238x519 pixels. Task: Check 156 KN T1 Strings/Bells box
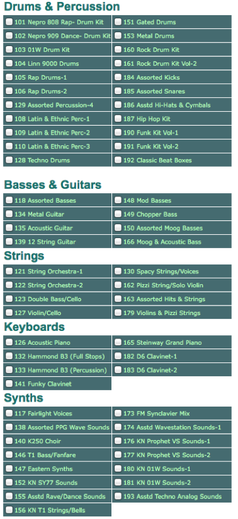[9, 510]
